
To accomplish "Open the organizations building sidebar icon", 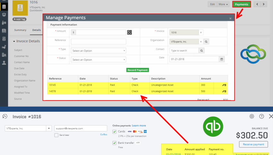I will 4,55.
